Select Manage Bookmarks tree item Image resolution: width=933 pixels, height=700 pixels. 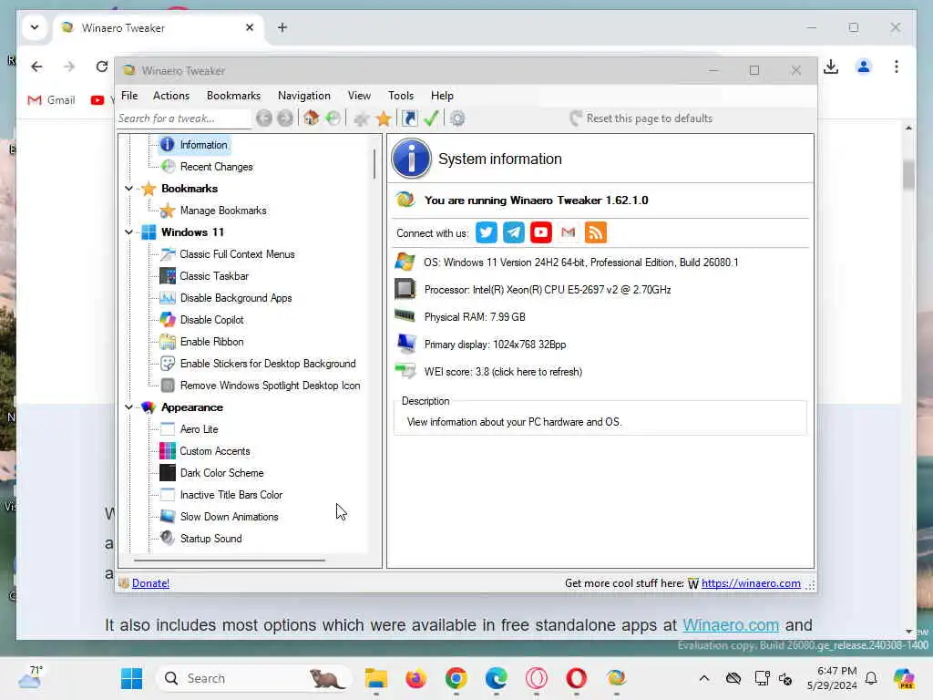pyautogui.click(x=223, y=211)
